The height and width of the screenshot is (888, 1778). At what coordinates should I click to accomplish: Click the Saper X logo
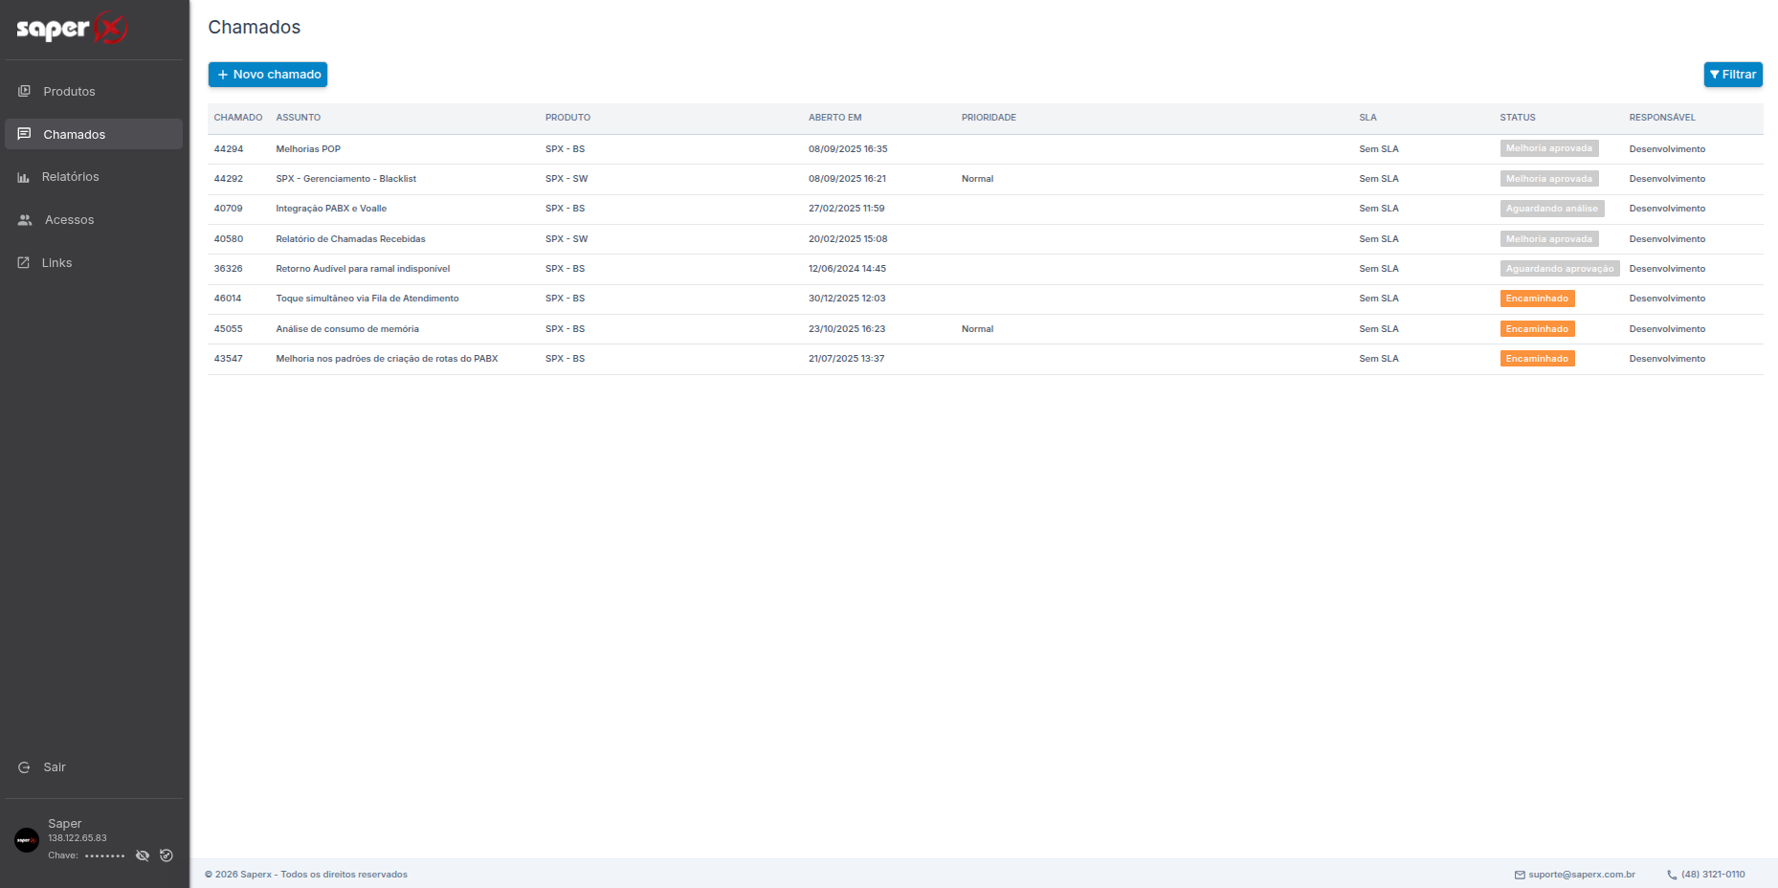[72, 29]
